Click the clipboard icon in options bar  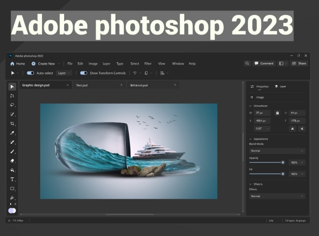[x=146, y=73]
